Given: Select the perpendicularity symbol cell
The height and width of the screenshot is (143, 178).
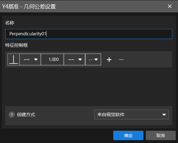Looking at the screenshot, I should pos(14,59).
